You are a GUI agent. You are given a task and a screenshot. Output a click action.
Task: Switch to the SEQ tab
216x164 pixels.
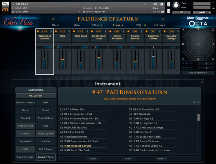tap(139, 25)
